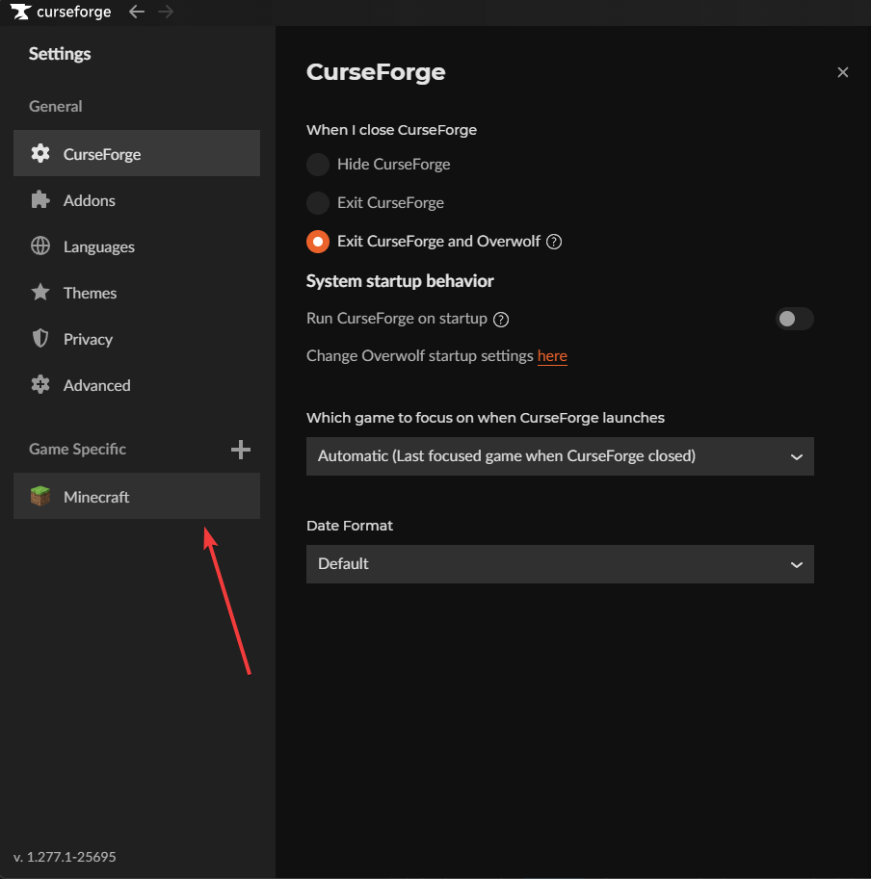Open the Advanced settings section
871x879 pixels.
pyautogui.click(x=137, y=384)
